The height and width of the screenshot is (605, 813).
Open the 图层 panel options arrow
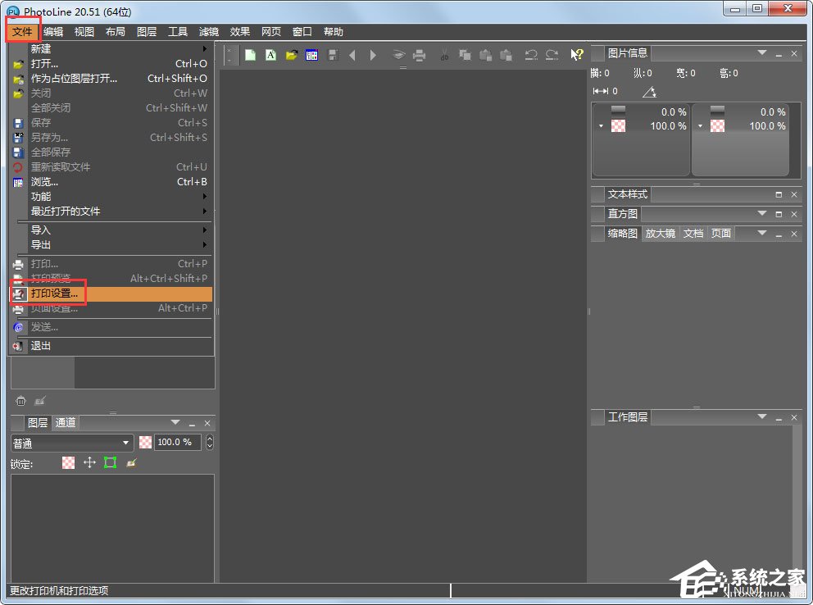point(175,422)
